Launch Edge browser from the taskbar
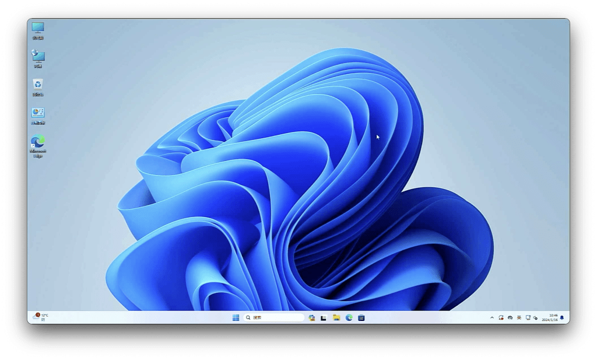 coord(349,317)
